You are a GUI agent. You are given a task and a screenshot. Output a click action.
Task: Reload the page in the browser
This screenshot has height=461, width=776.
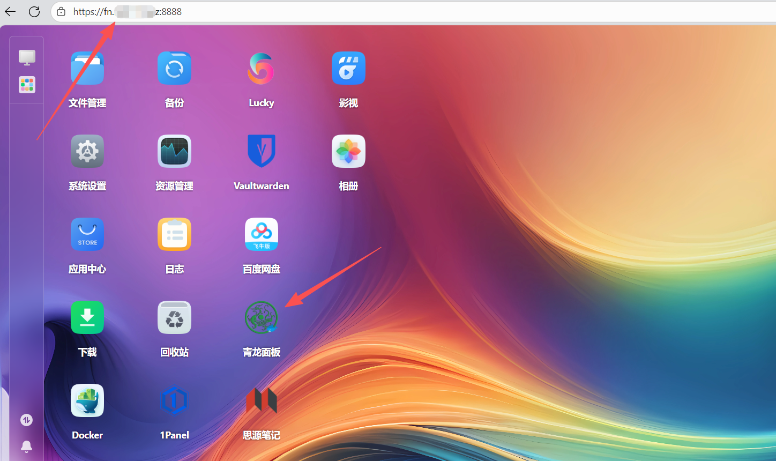pos(34,11)
